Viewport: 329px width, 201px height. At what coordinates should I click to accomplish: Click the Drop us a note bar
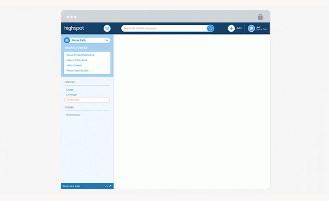pyautogui.click(x=87, y=186)
